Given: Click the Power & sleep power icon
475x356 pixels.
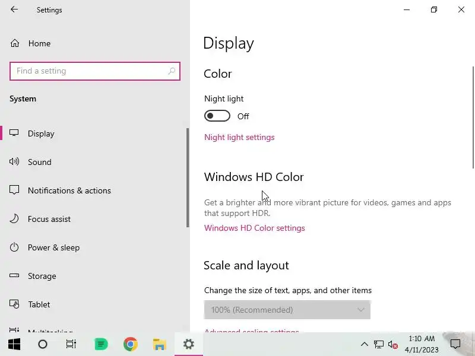Looking at the screenshot, I should coord(14,247).
